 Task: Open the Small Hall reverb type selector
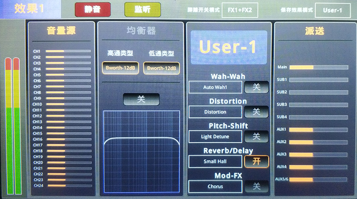pyautogui.click(x=215, y=161)
